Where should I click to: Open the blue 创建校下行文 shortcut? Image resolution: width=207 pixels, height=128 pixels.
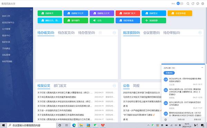76,13
